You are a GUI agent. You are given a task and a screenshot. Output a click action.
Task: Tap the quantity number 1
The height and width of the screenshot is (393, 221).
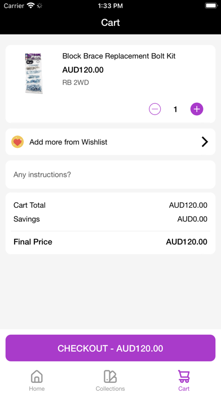click(x=175, y=110)
